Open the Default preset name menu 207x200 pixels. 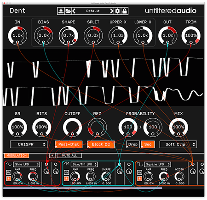pyautogui.click(x=93, y=11)
